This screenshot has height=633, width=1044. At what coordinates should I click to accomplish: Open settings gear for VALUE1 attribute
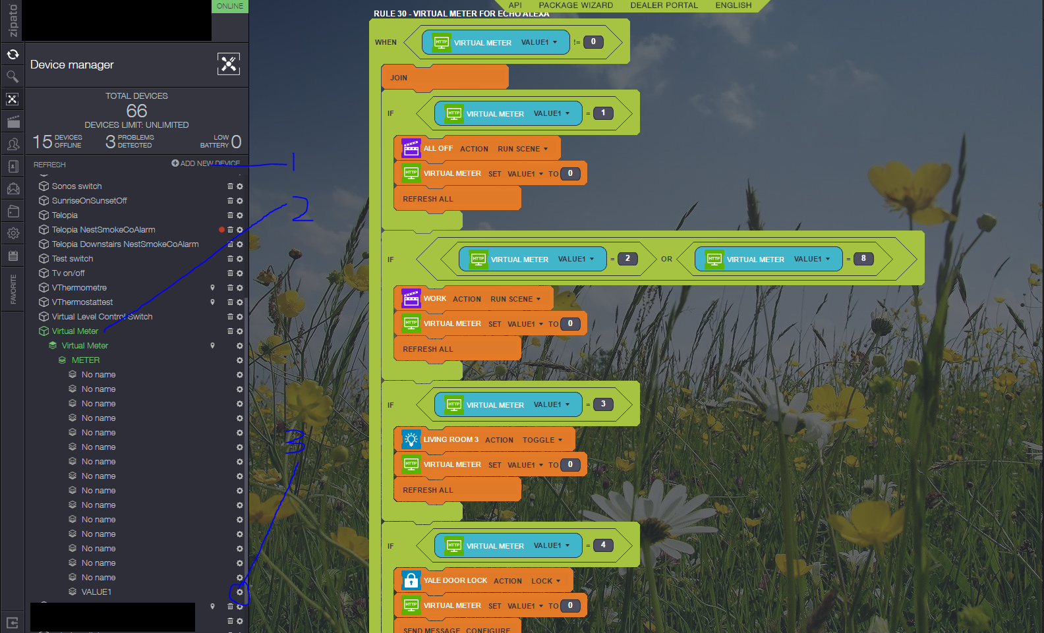(240, 592)
